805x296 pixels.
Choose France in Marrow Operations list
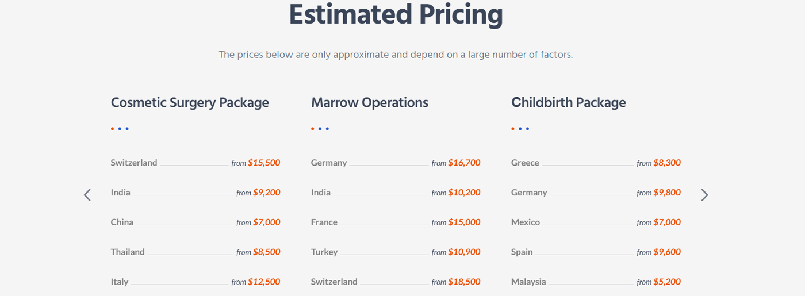point(324,222)
